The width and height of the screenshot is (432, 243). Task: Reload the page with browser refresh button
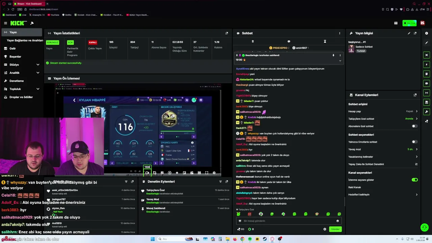(13, 9)
